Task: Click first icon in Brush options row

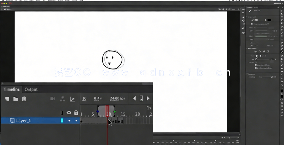Action: 256,51
